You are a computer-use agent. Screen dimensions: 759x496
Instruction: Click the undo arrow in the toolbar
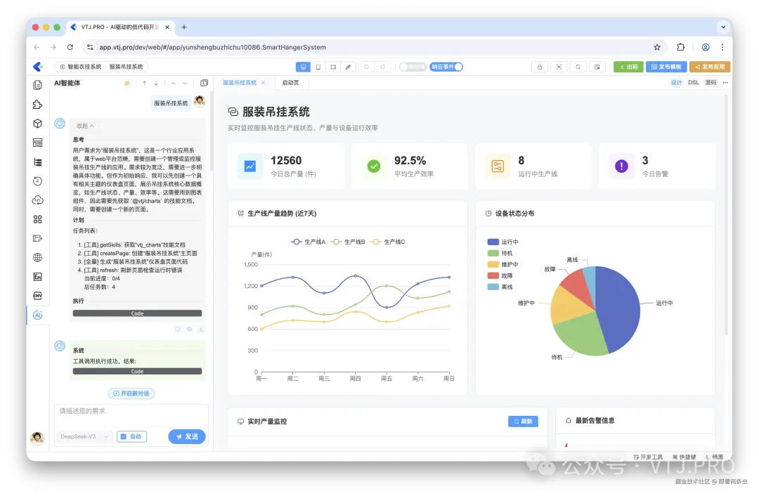(x=365, y=67)
